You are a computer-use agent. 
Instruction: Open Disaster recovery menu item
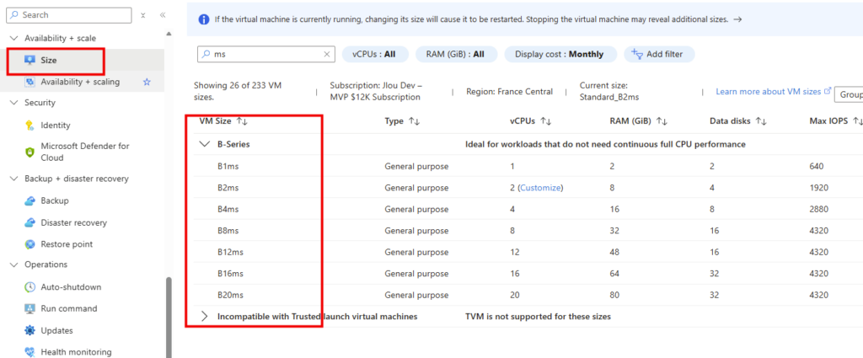click(74, 222)
